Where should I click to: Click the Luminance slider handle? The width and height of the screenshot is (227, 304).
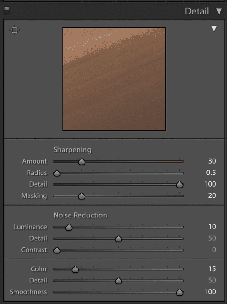[x=69, y=227]
